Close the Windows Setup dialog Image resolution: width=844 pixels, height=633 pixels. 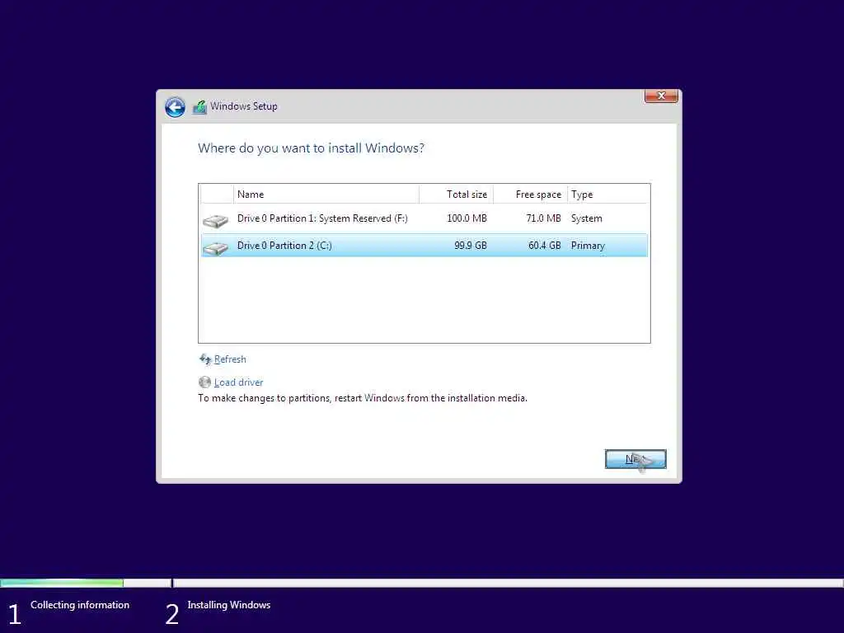(661, 96)
